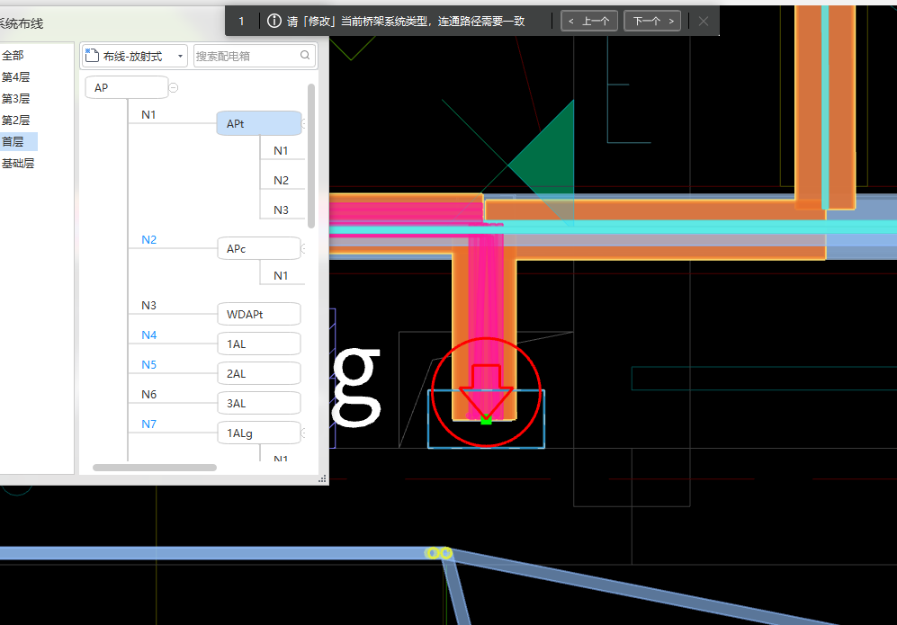Click circuit N3 leading to WDAPt
This screenshot has height=625, width=897.
coord(148,306)
